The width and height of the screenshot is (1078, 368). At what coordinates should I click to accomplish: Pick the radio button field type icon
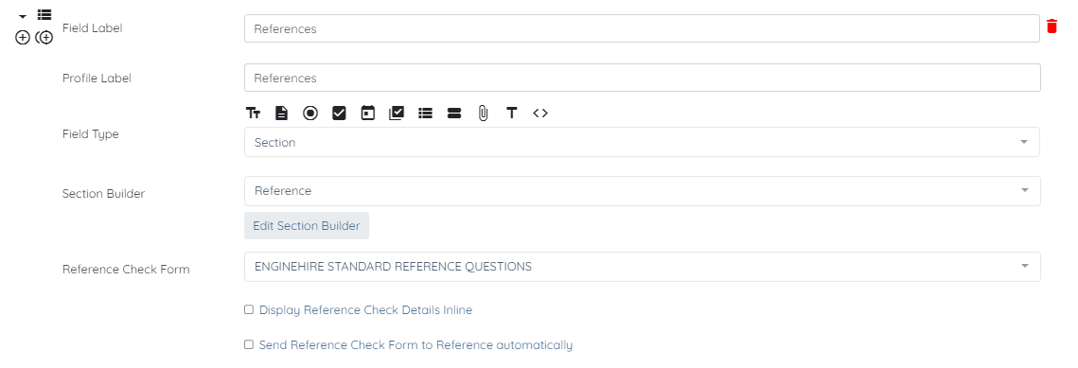310,114
